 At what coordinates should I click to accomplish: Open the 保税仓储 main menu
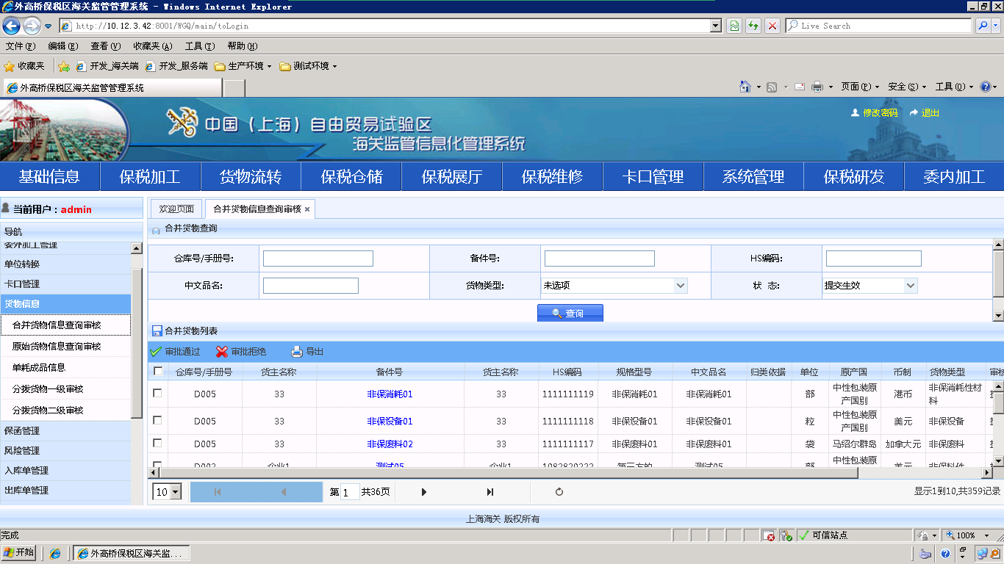click(351, 177)
